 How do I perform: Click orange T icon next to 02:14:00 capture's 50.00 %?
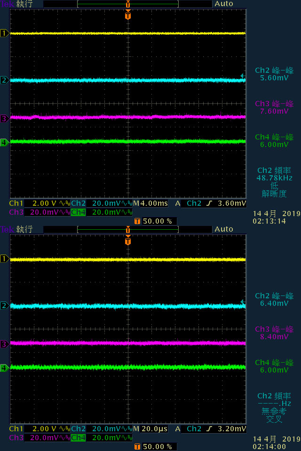[137, 447]
